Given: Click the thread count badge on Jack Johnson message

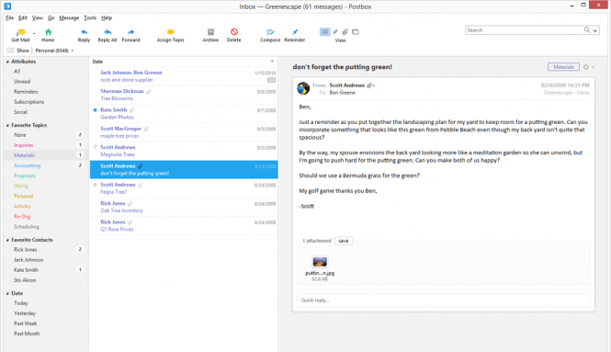Looking at the screenshot, I should [x=271, y=80].
